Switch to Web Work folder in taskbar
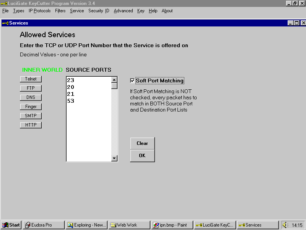The height and width of the screenshot is (230, 306). pyautogui.click(x=129, y=225)
